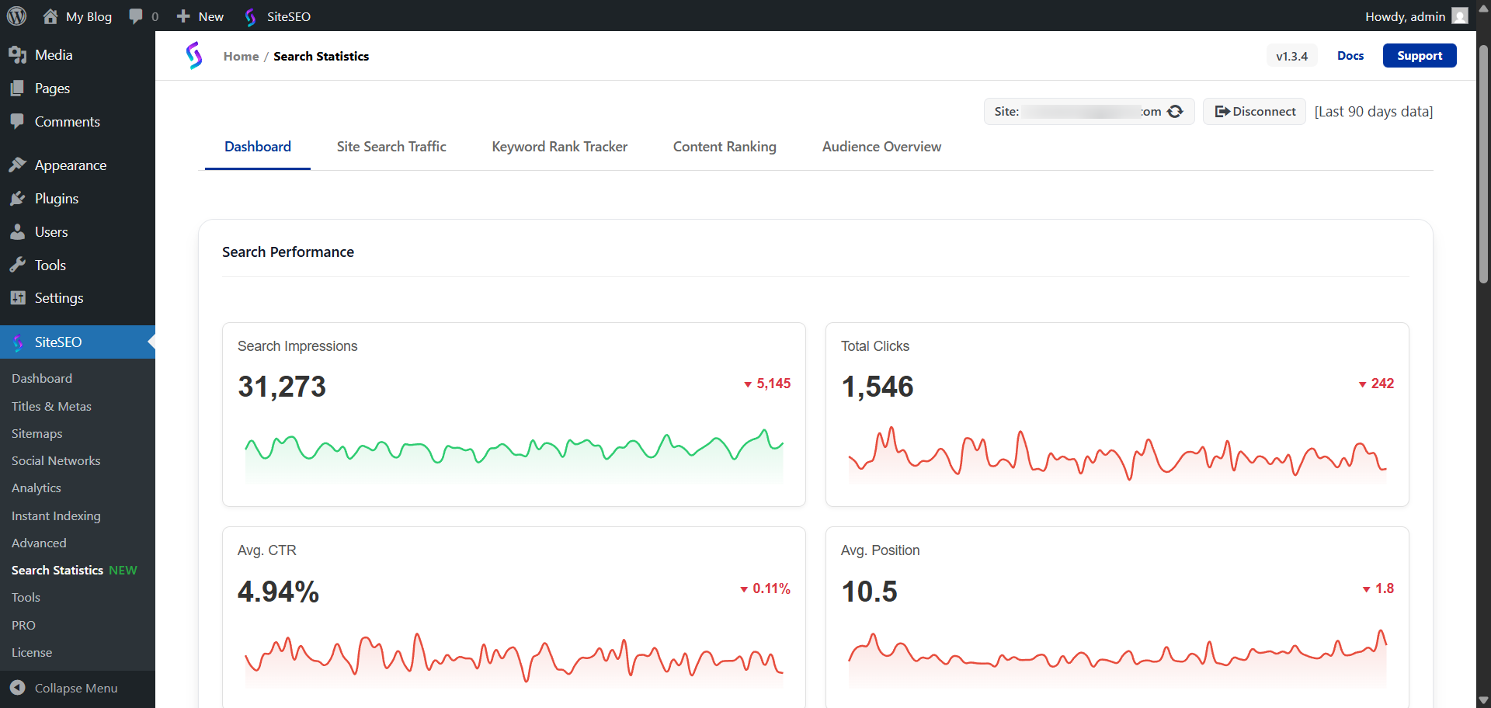Click the Tools wrench icon

tap(17, 265)
